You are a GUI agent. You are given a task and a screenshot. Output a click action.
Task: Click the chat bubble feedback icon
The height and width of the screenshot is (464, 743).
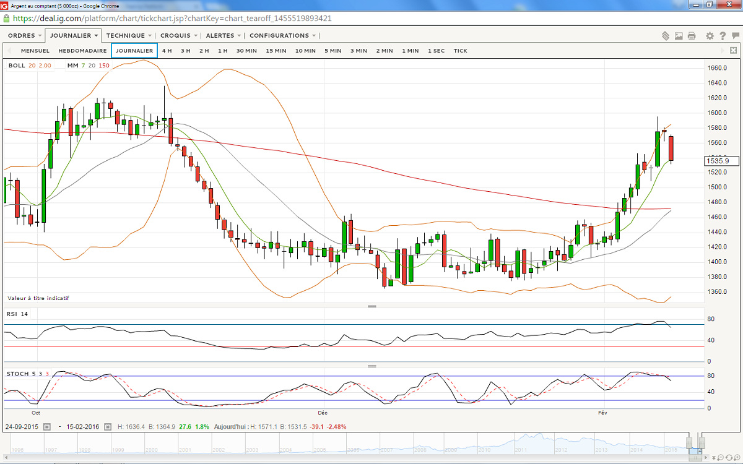click(x=735, y=36)
